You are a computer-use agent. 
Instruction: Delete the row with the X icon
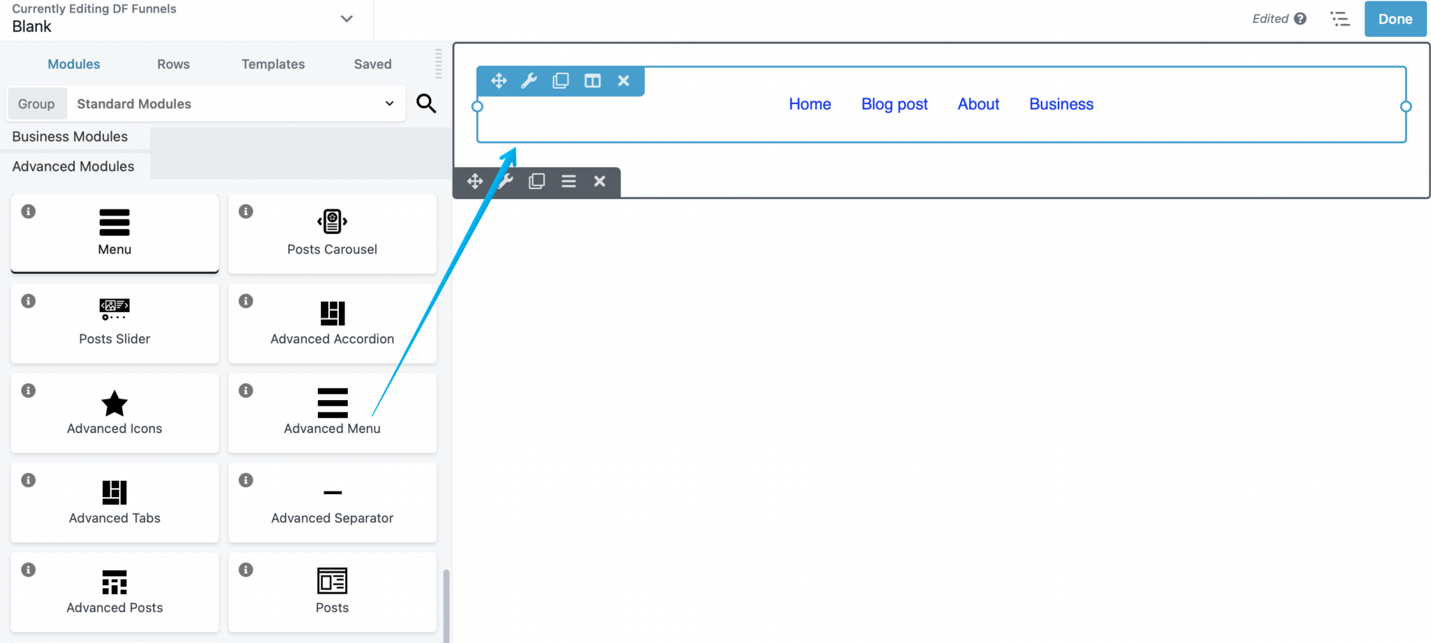tap(623, 80)
